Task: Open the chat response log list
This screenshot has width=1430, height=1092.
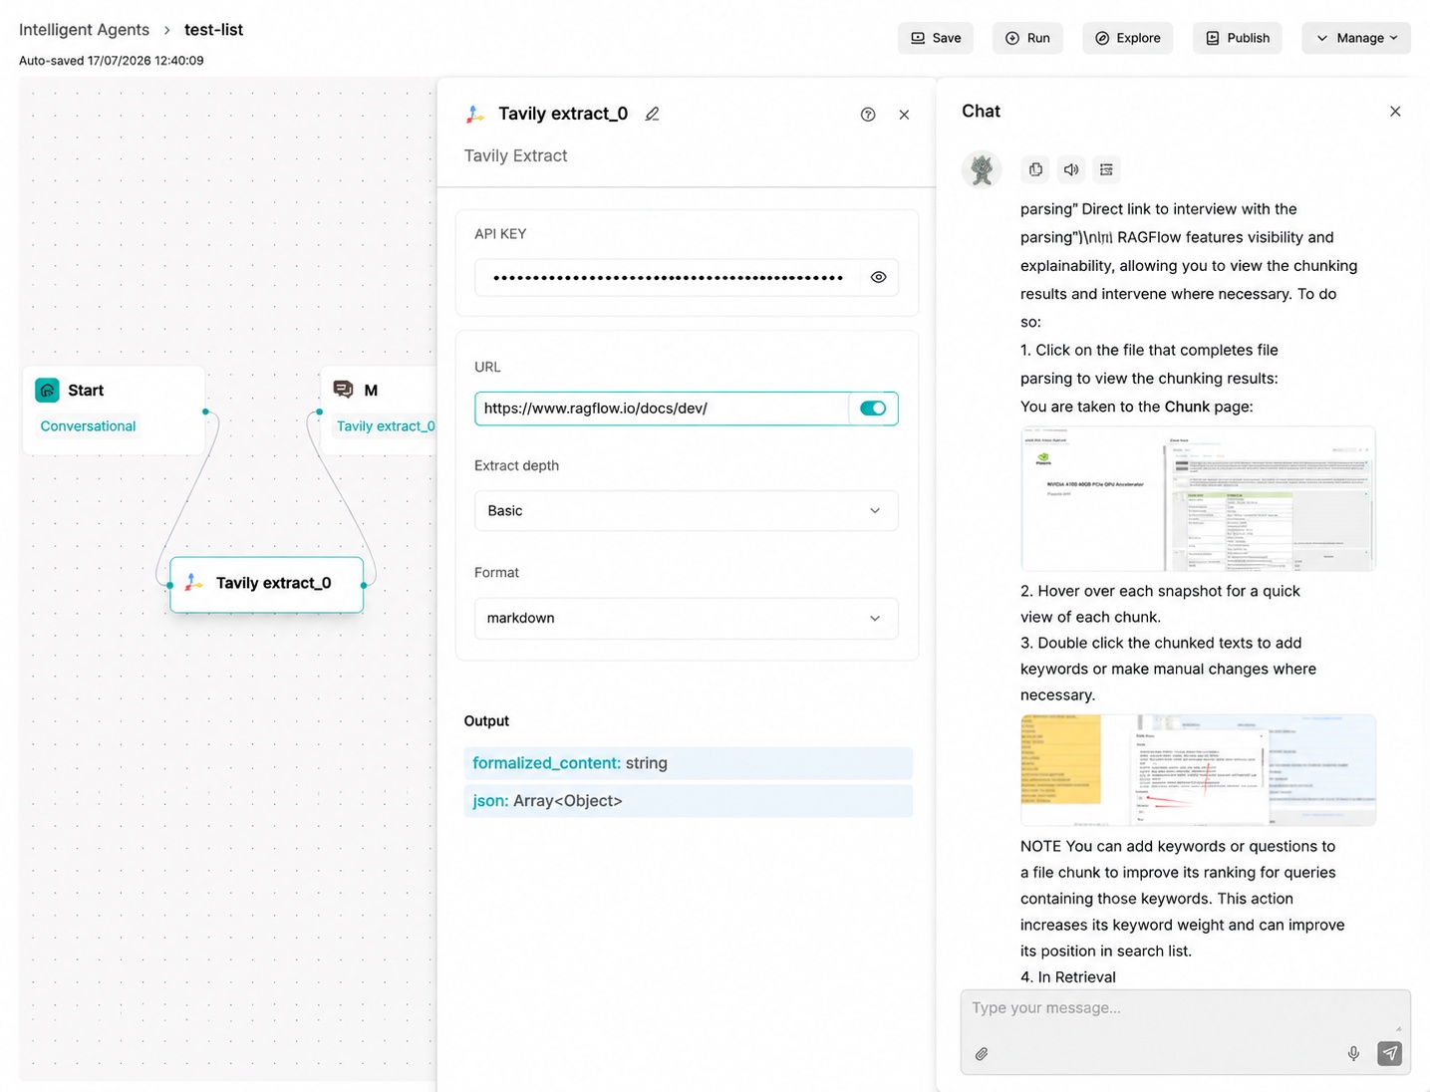Action: [1106, 169]
